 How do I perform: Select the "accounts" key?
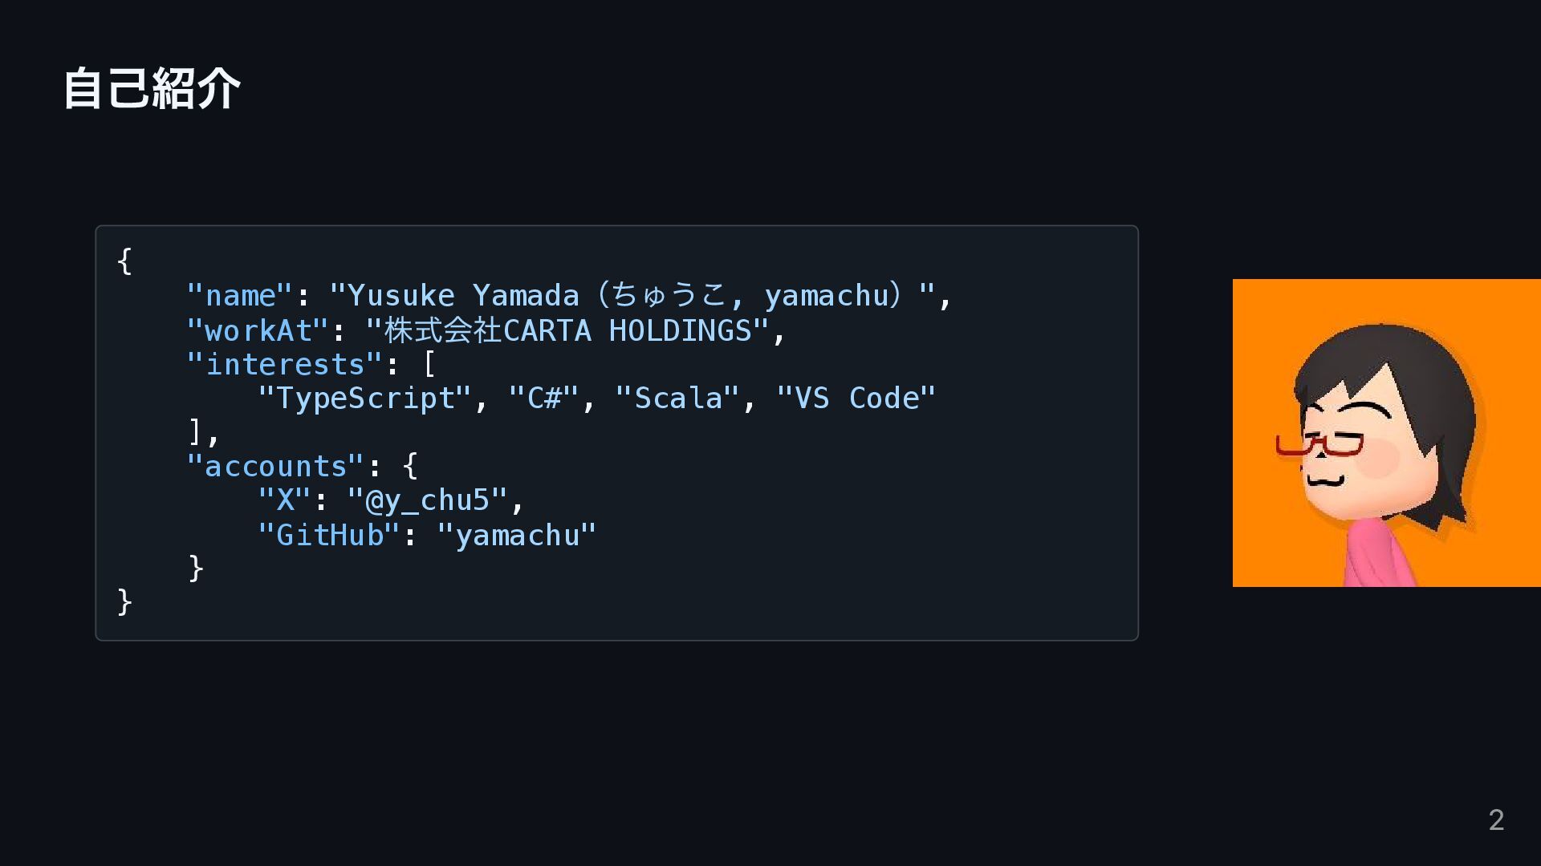click(x=275, y=467)
